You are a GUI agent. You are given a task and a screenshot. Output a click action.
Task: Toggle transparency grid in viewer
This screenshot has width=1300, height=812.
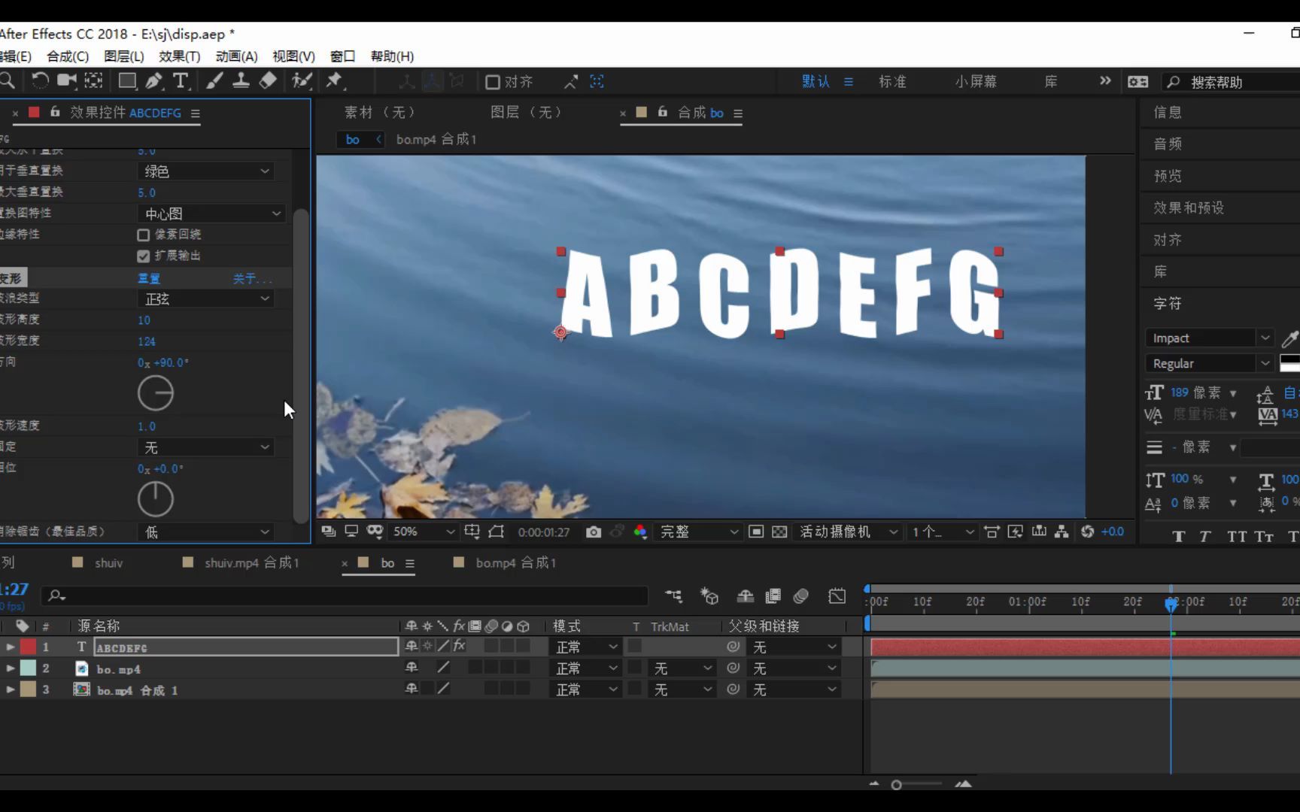(780, 532)
